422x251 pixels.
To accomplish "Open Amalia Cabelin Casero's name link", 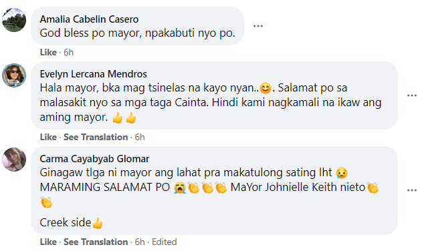I will tap(89, 19).
